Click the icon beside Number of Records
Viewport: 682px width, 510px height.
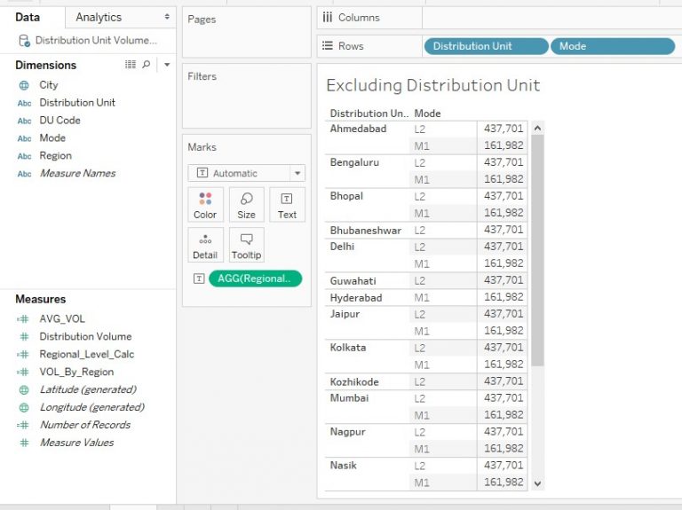(23, 425)
